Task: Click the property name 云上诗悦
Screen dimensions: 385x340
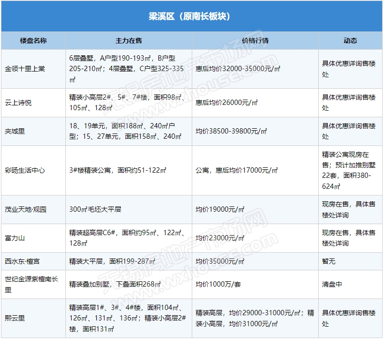Action: point(18,103)
